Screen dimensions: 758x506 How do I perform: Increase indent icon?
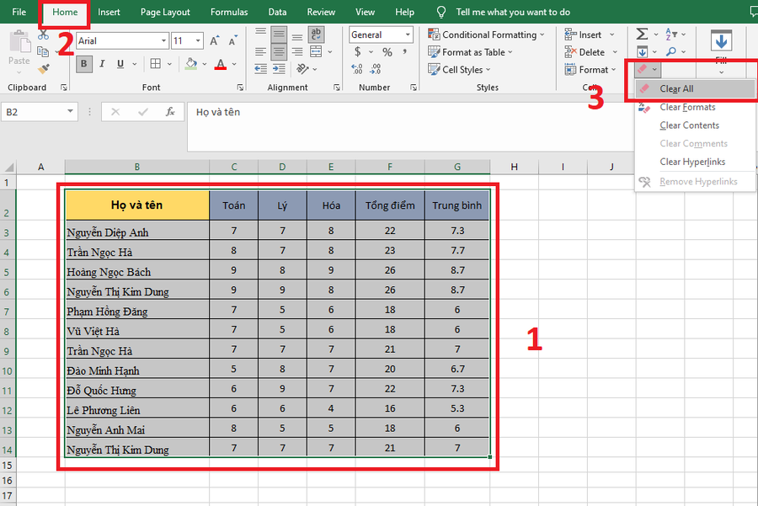279,69
